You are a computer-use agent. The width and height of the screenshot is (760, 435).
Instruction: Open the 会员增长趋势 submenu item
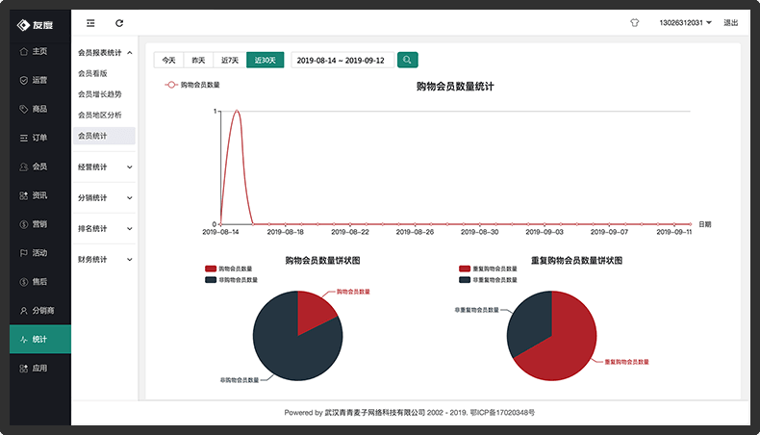[x=100, y=94]
